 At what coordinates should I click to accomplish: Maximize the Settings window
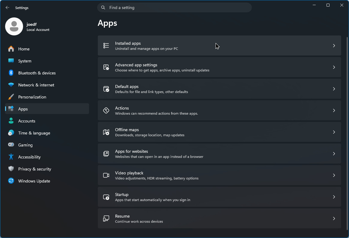click(328, 5)
